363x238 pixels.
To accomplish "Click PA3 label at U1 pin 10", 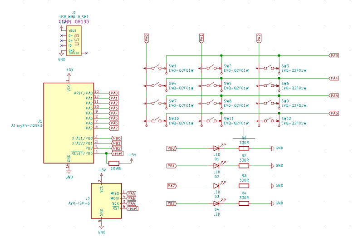I will click(x=114, y=108).
